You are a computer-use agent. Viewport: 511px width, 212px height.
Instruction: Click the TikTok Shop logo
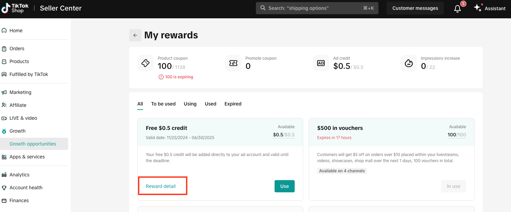pos(15,8)
